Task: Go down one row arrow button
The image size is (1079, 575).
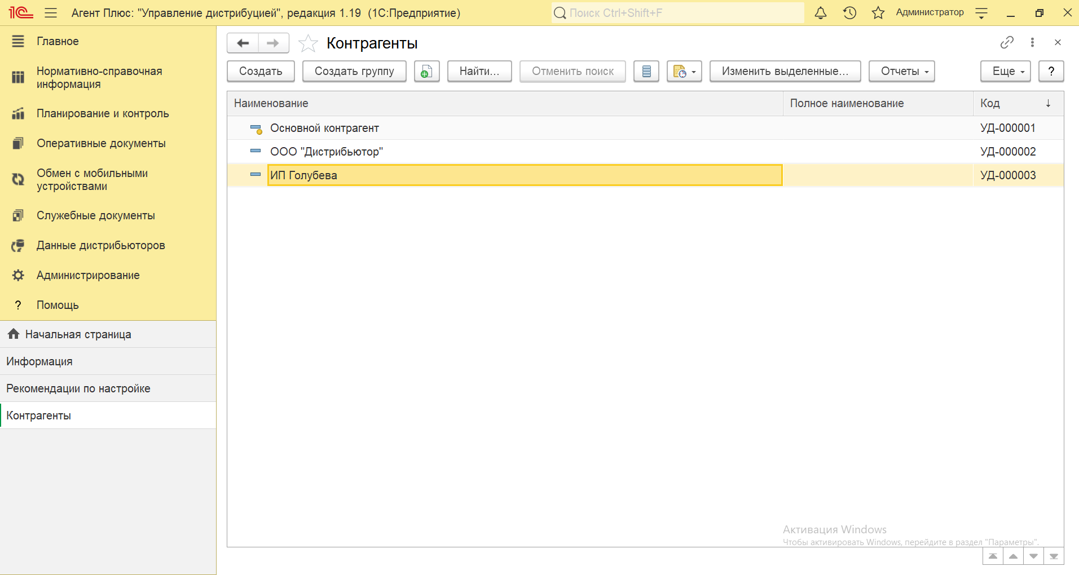Action: (x=1033, y=556)
